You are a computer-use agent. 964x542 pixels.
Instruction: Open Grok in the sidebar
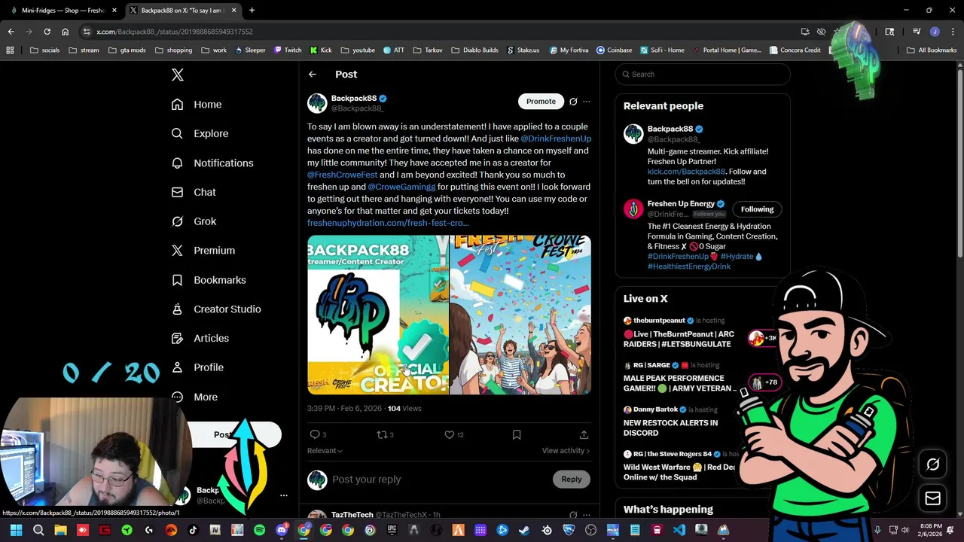[x=194, y=222]
